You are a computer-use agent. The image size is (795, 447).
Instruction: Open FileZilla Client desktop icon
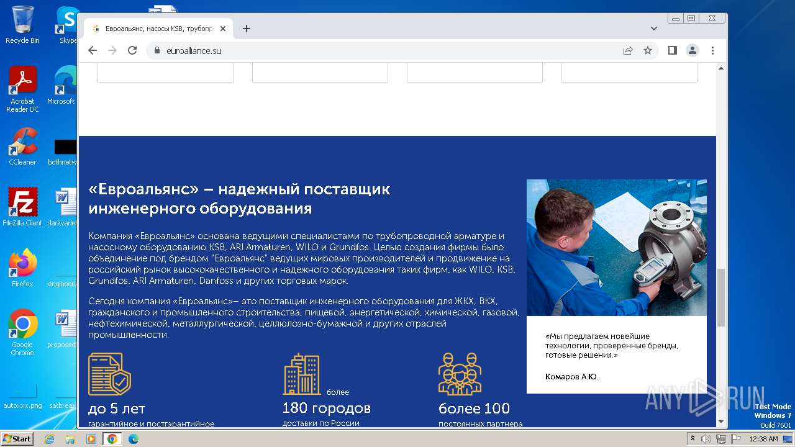22,207
